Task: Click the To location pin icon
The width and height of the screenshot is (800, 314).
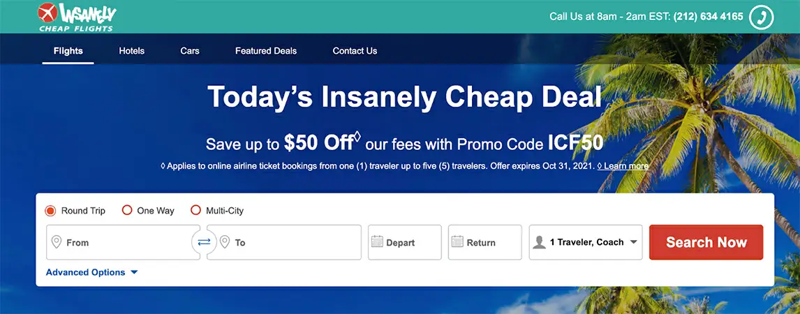Action: coord(225,242)
